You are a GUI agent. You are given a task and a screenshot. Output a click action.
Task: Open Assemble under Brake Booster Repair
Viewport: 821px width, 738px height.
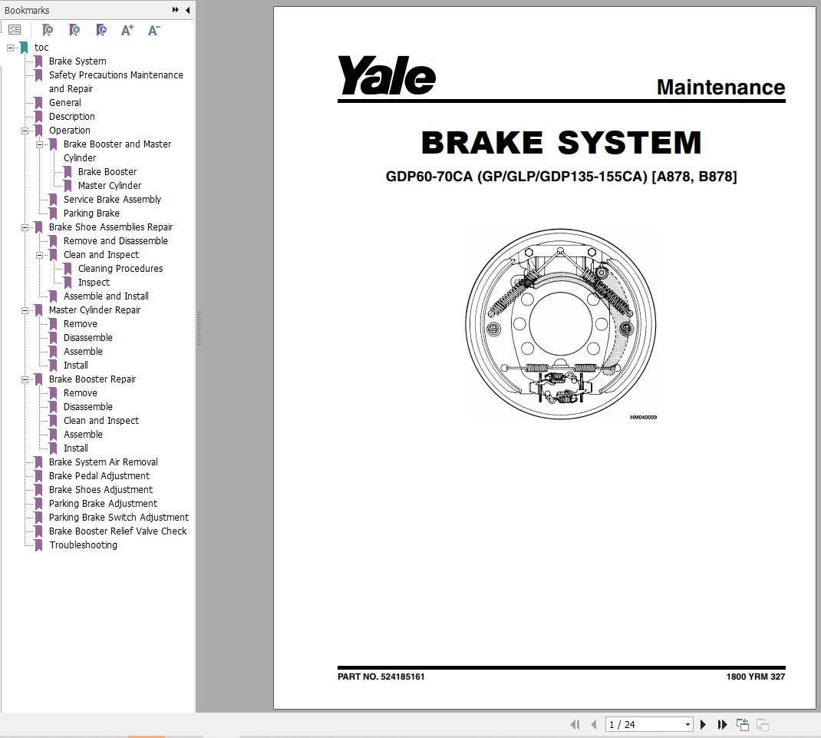pyautogui.click(x=83, y=435)
